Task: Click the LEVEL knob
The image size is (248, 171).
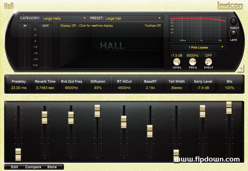Action: click(x=177, y=62)
